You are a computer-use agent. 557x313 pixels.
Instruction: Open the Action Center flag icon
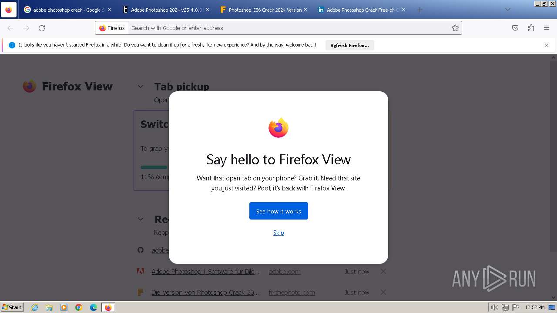(x=516, y=307)
